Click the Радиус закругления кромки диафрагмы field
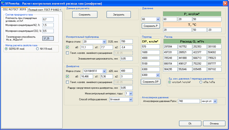 [x=127, y=88]
